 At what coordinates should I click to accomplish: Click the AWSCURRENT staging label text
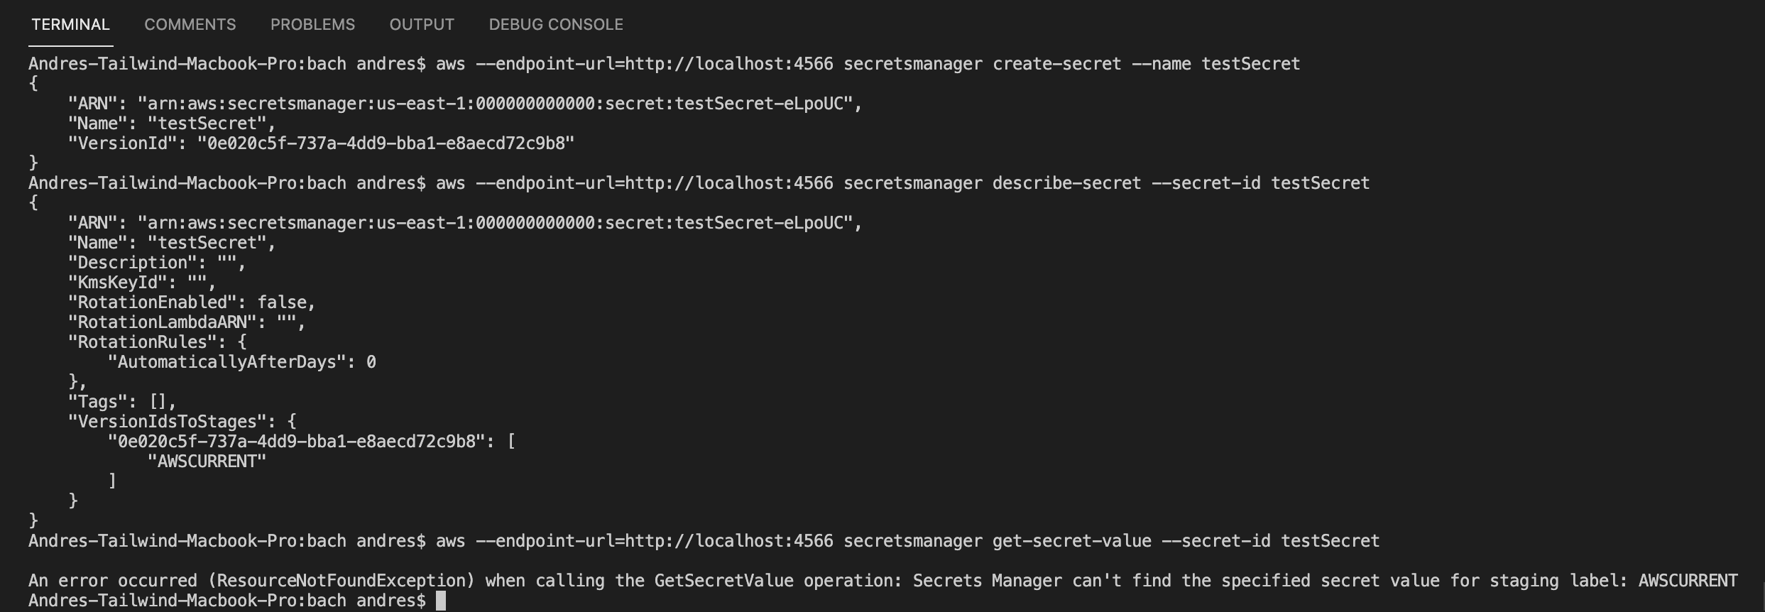click(206, 461)
